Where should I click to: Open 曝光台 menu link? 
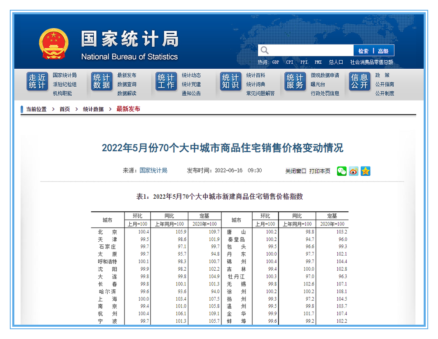coord(318,84)
